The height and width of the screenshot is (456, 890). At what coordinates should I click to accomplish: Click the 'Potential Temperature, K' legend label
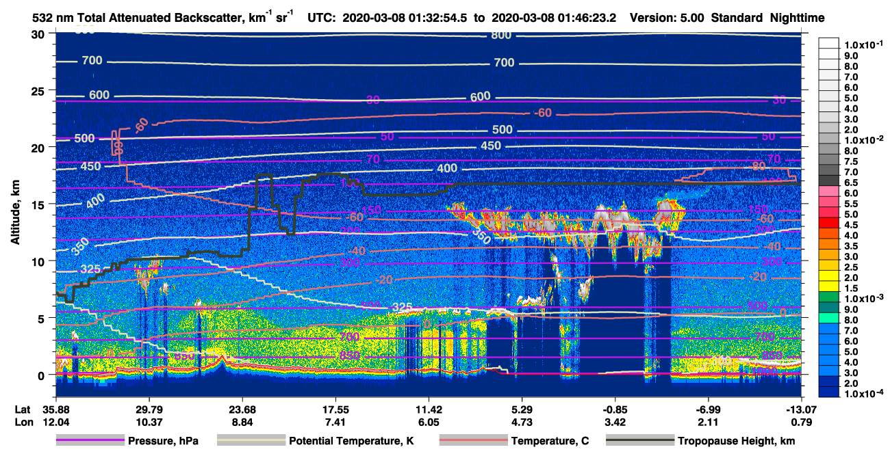(x=351, y=441)
